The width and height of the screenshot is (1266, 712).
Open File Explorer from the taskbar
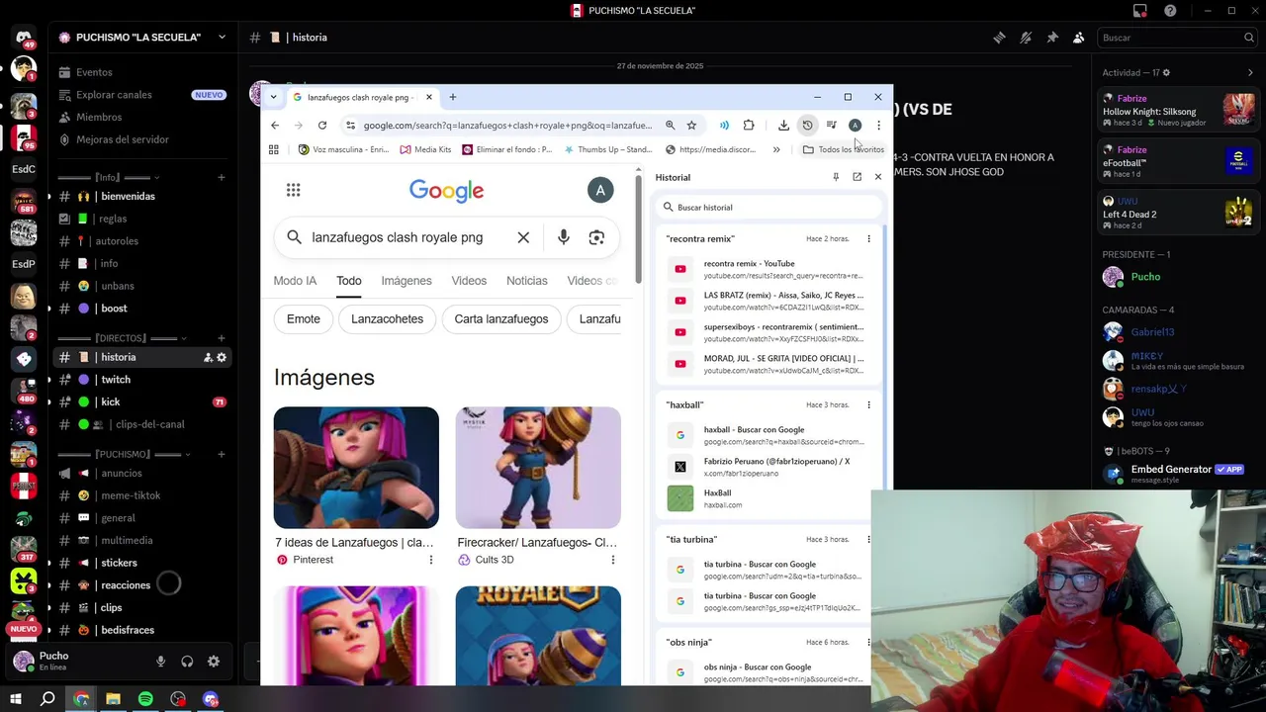click(x=113, y=699)
